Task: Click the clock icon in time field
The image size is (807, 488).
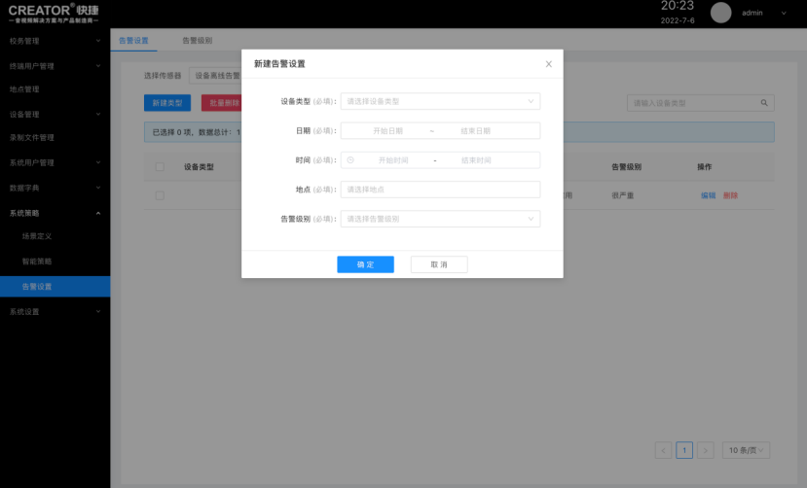Action: coord(351,160)
